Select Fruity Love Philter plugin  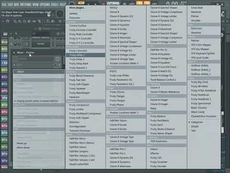(x=119, y=75)
